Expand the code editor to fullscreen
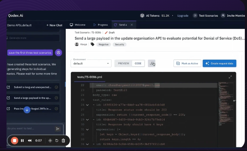247x151 pixels. [230, 77]
